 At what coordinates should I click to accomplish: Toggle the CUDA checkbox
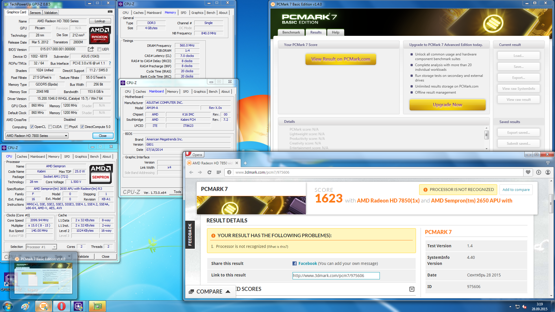(x=50, y=127)
